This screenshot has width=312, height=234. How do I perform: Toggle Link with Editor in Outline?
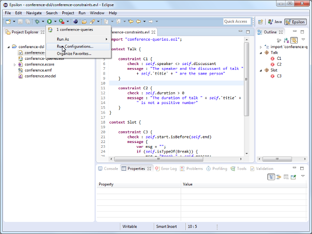(294, 40)
